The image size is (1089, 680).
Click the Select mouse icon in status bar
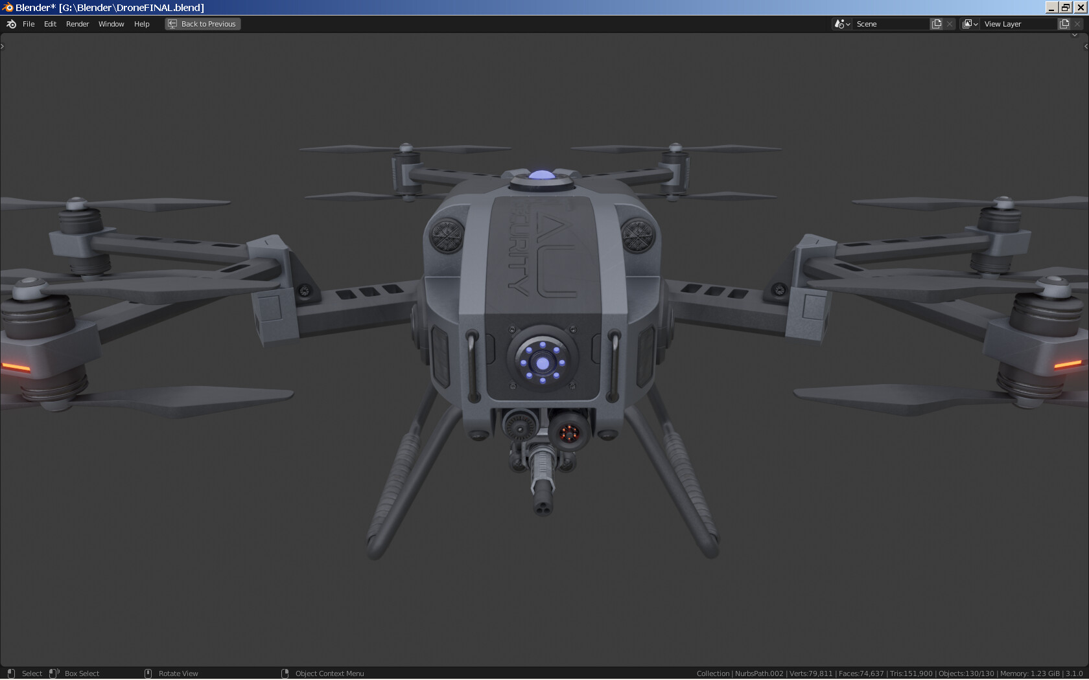point(12,674)
